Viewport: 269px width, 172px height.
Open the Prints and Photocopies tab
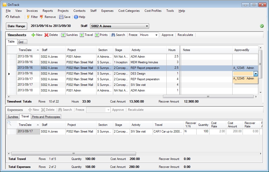point(46,116)
